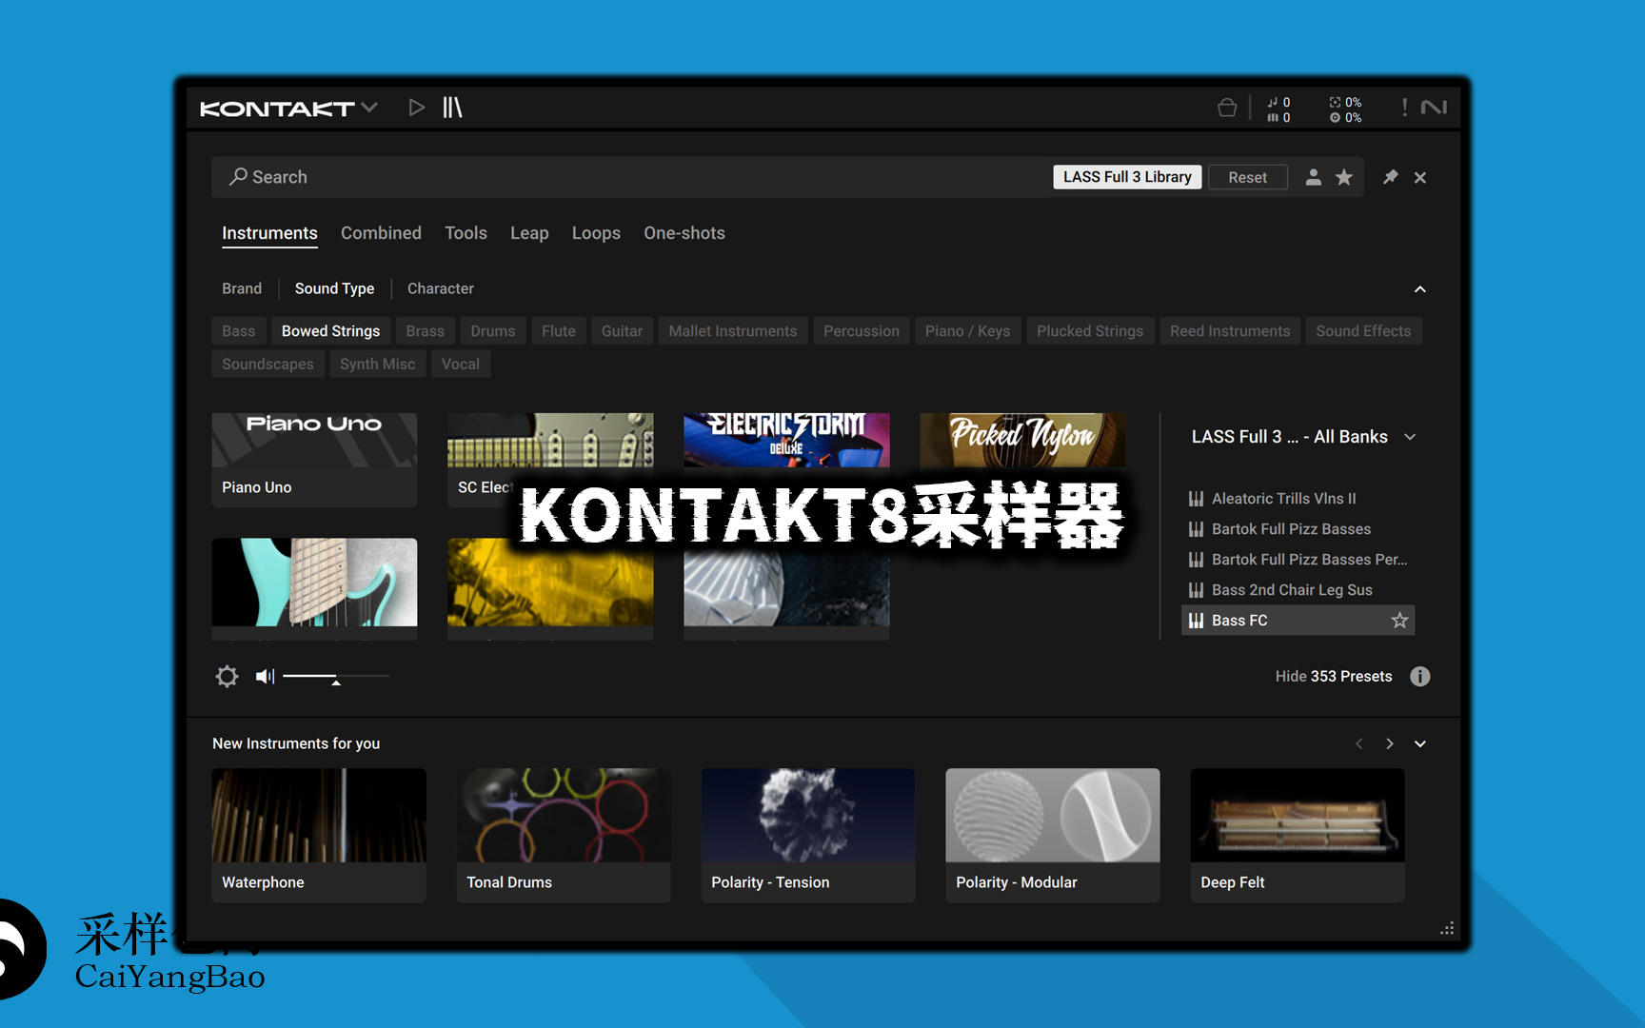Toggle favorites star filter in search bar
The image size is (1645, 1028).
(x=1344, y=177)
